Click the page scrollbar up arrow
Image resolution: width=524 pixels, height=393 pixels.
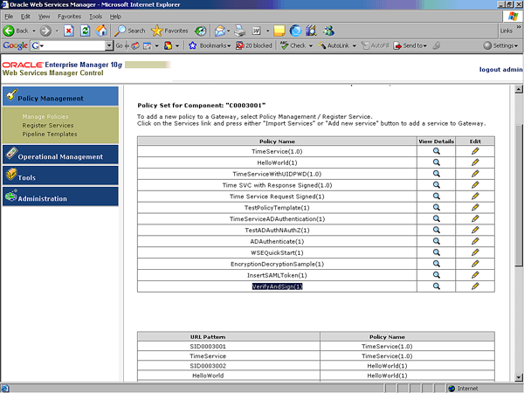point(519,89)
